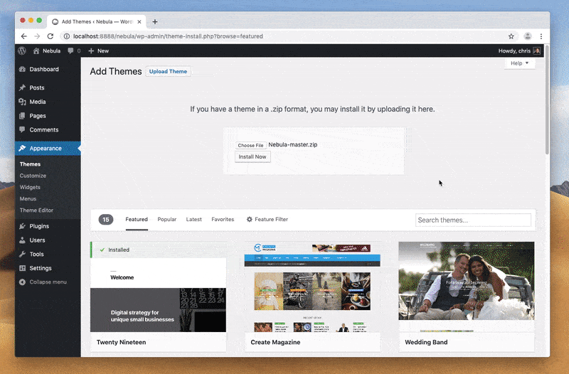Open the Twenty Nineteen theme thumbnail

coord(158,295)
